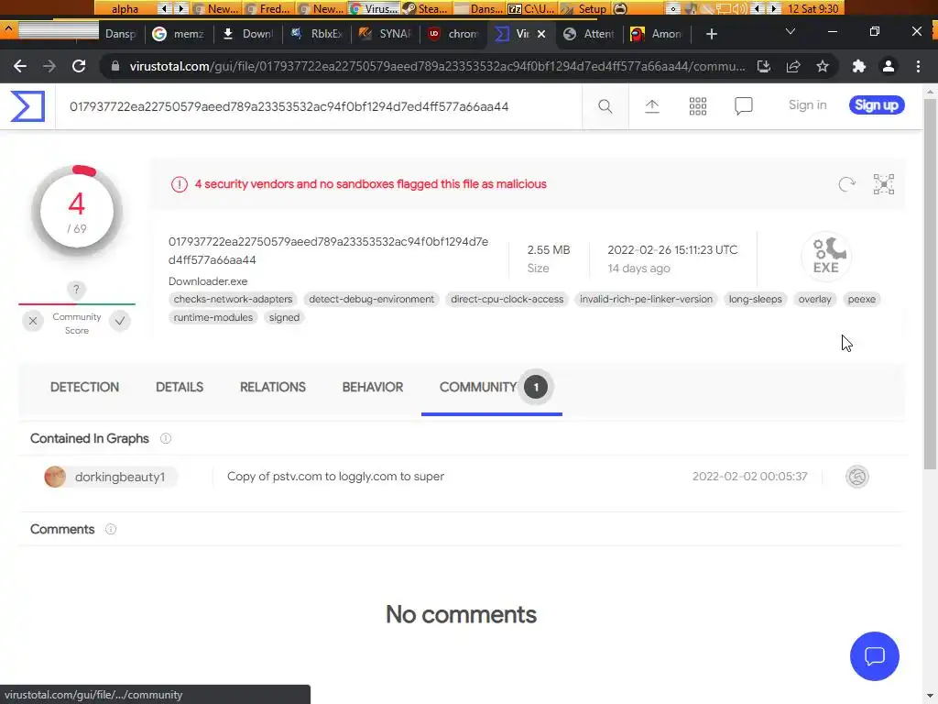Open the browser profile icon
938x704 pixels.
[x=889, y=66]
